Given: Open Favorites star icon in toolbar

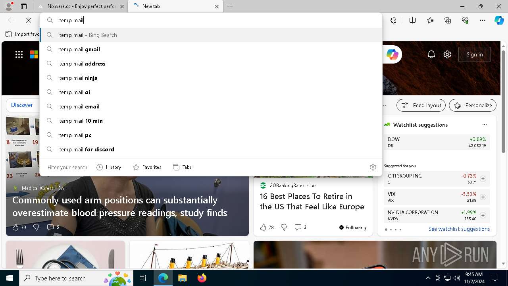Looking at the screenshot, I should click(x=430, y=20).
